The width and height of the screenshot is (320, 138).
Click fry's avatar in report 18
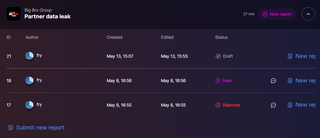(29, 80)
